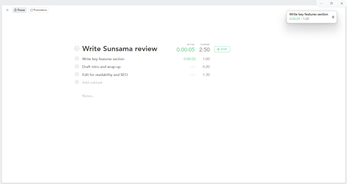
Task: Click elapsed time in floating timer widget
Action: (295, 19)
